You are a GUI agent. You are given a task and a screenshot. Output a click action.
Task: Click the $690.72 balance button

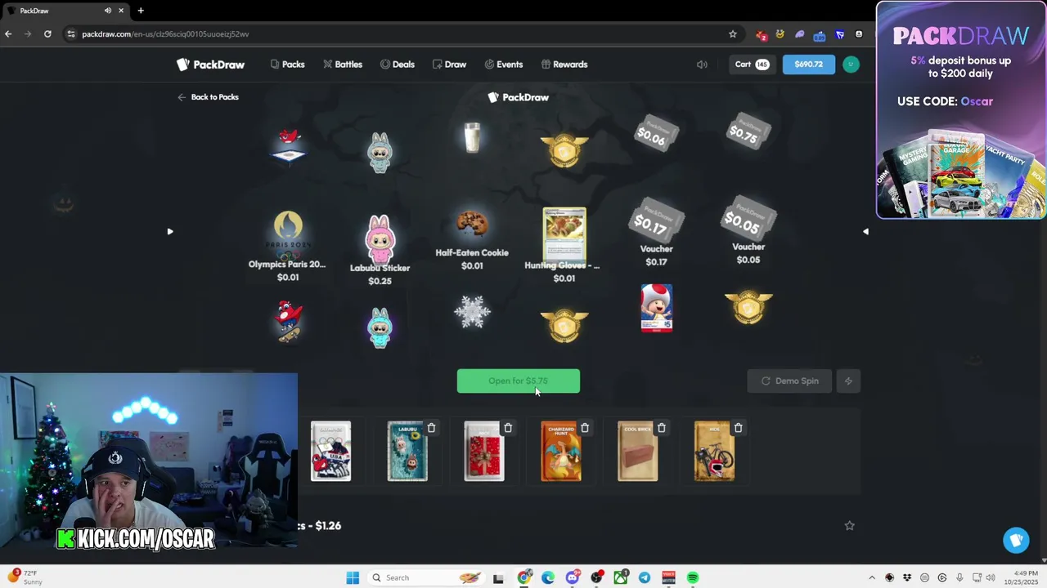coord(808,65)
